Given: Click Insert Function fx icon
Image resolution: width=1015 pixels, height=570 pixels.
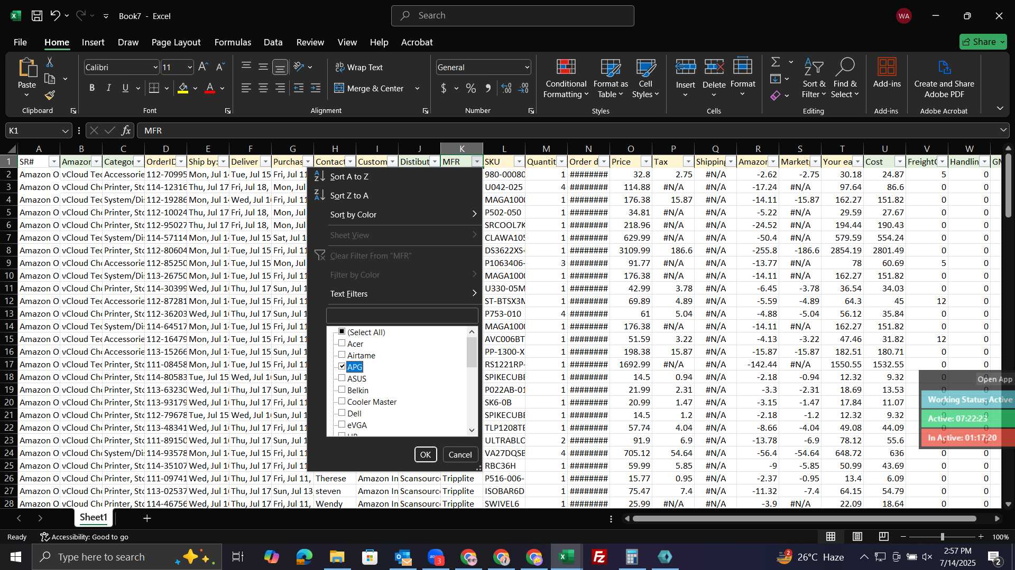Looking at the screenshot, I should pos(126,130).
